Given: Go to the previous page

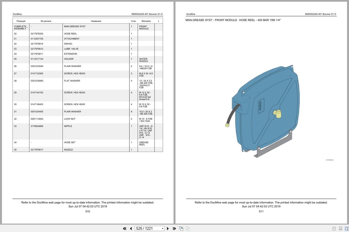Looking at the screenshot, I should coord(131,229).
